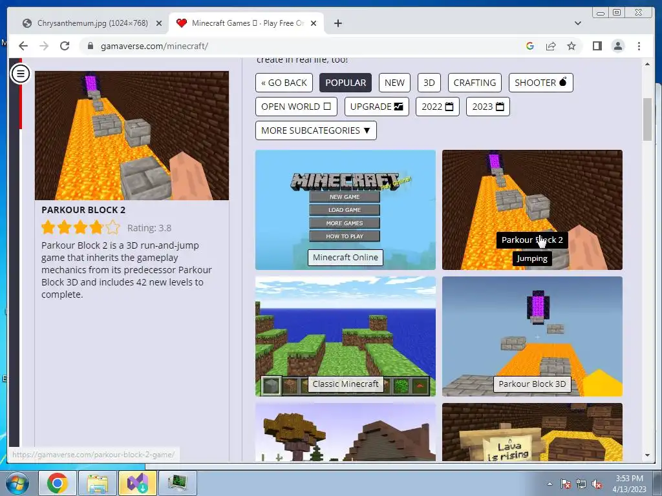The height and width of the screenshot is (496, 662).
Task: Click the Google icon in address bar
Action: tap(530, 46)
